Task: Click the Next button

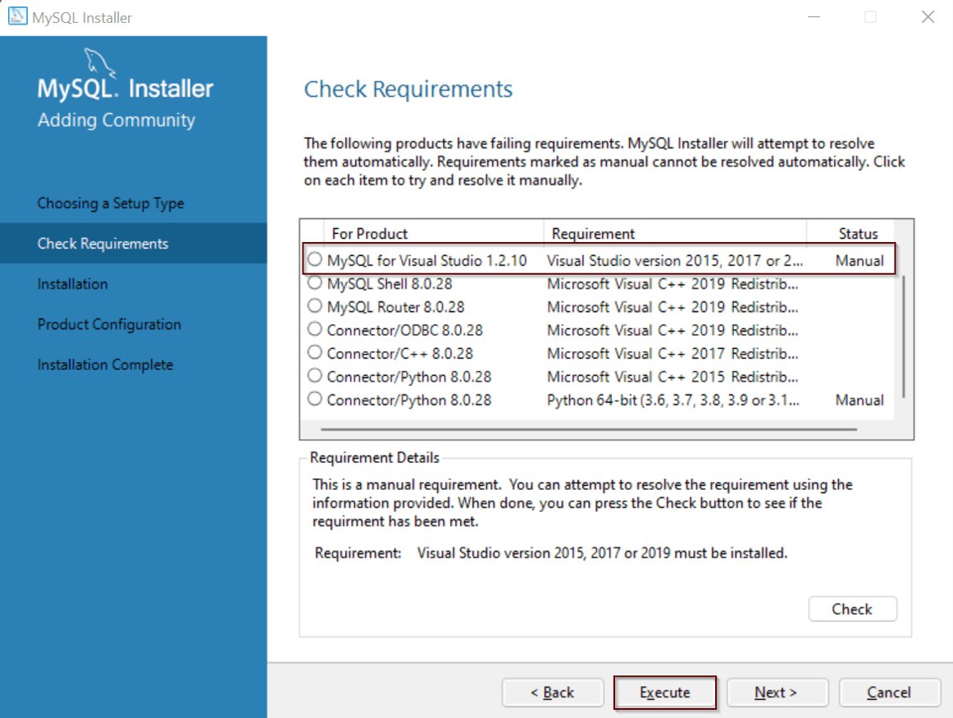Action: 777,693
